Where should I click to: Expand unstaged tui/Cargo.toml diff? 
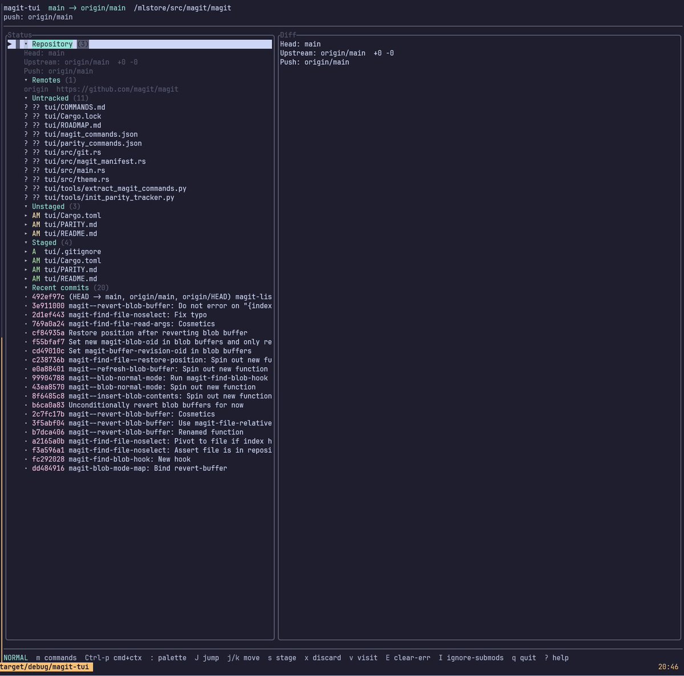pyautogui.click(x=26, y=215)
